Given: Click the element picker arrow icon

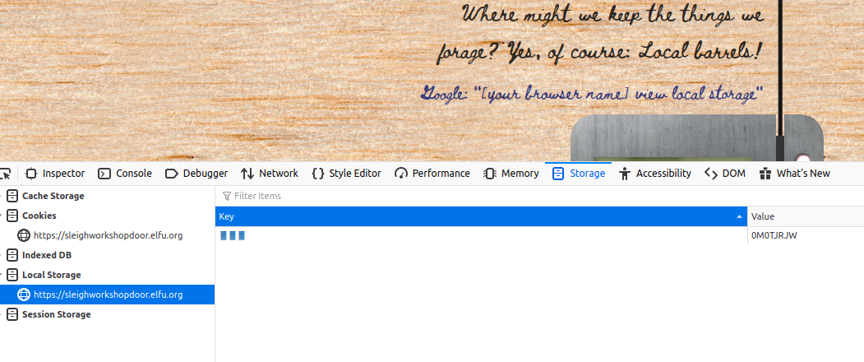Looking at the screenshot, I should tap(6, 174).
